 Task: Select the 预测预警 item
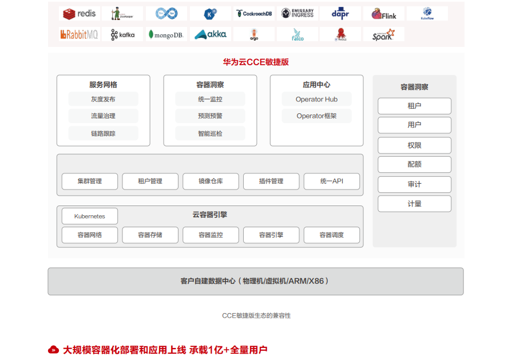point(210,116)
